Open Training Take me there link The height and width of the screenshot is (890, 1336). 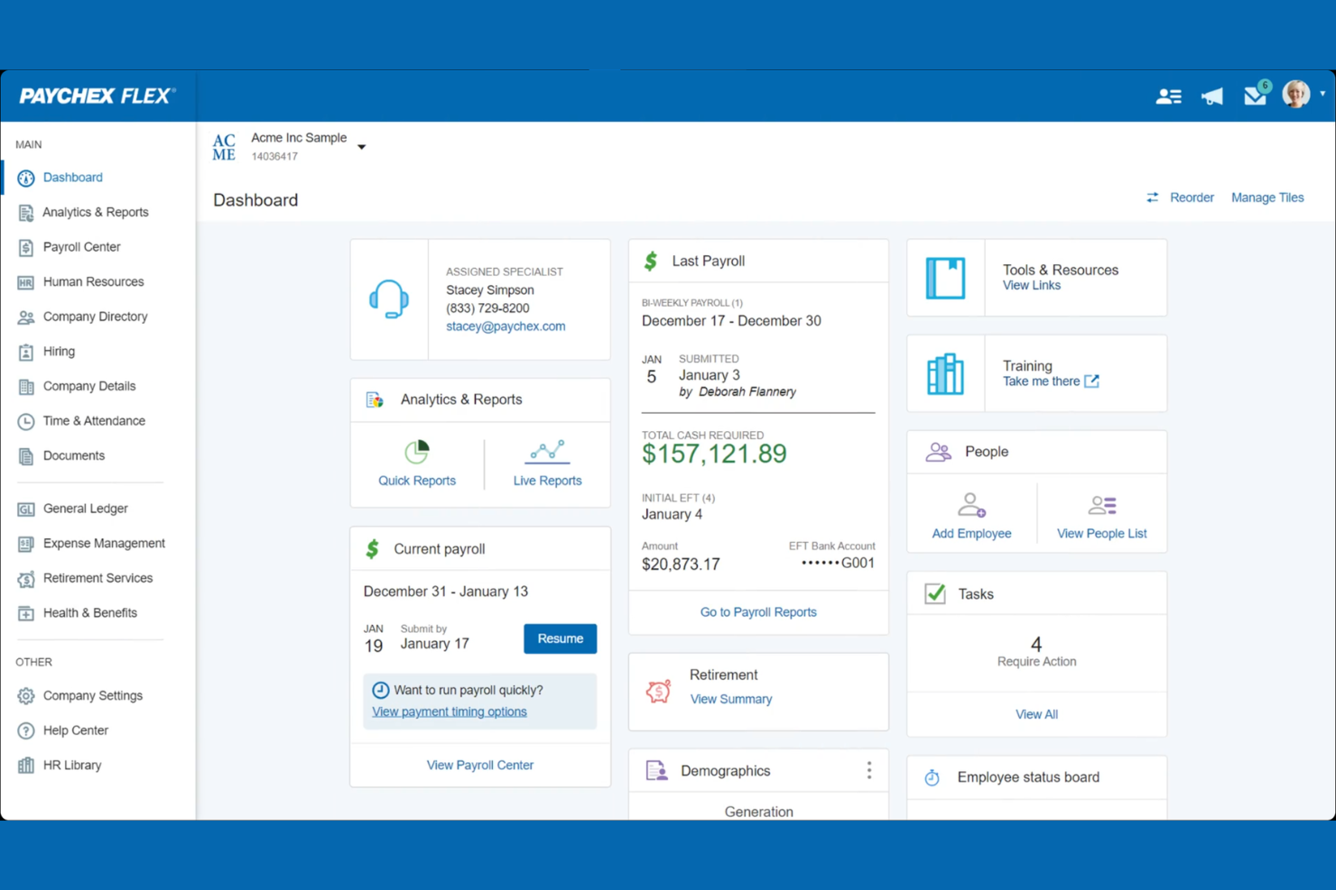[1051, 381]
